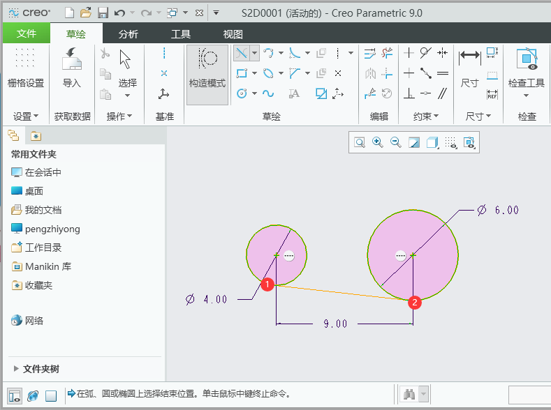Click the sketch Point tool icon
This screenshot has width=551, height=410.
coord(338,73)
